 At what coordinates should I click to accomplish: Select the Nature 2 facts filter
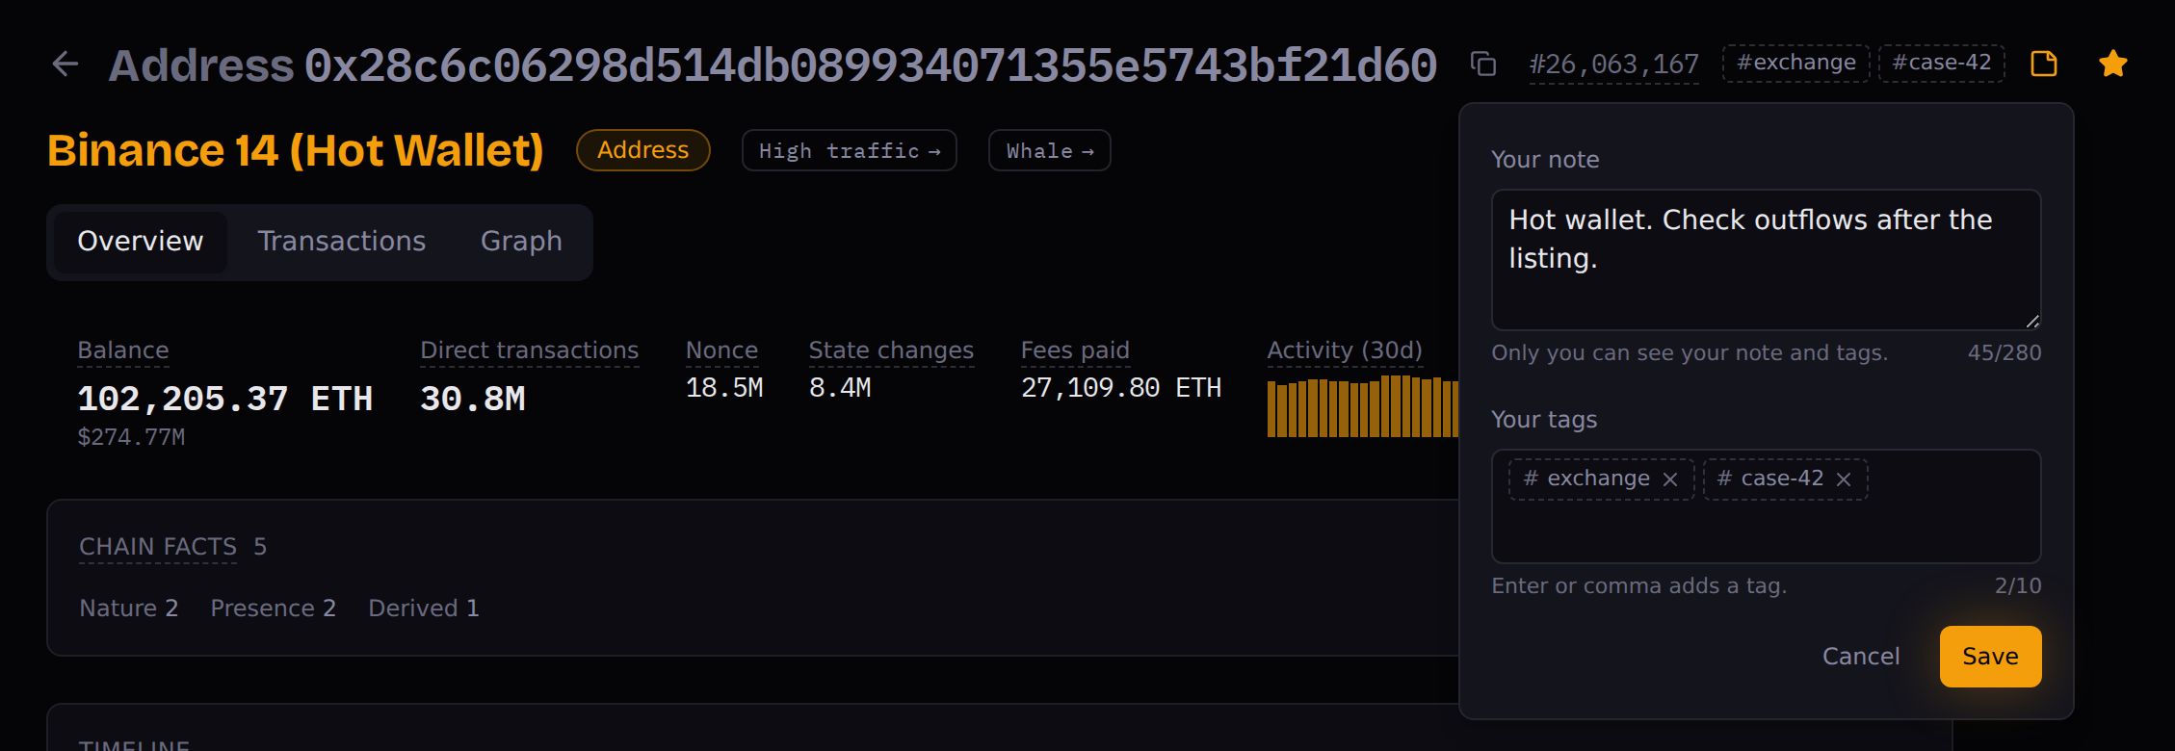coord(129,609)
